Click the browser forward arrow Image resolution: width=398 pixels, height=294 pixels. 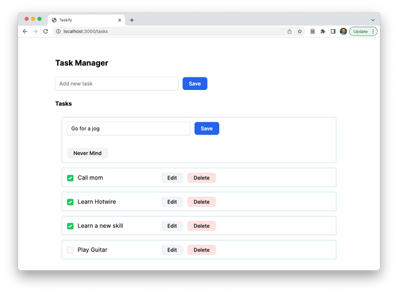pos(35,31)
